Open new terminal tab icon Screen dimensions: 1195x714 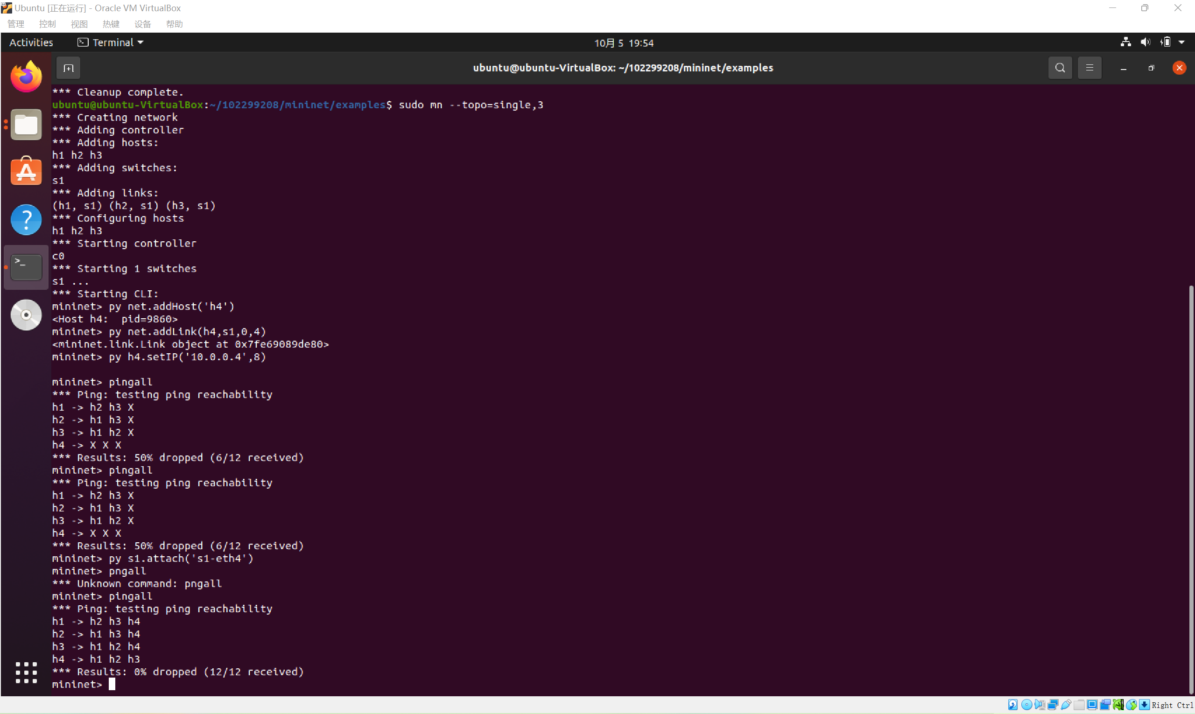pos(68,68)
